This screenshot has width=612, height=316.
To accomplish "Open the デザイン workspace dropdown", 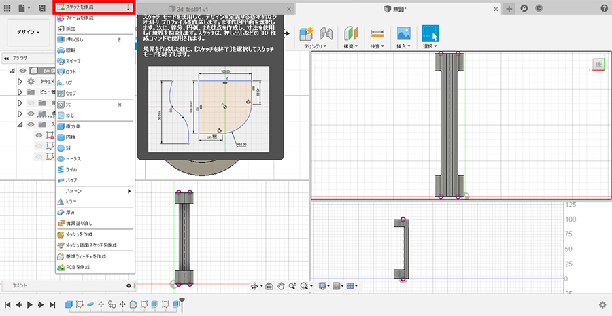I will tap(28, 32).
